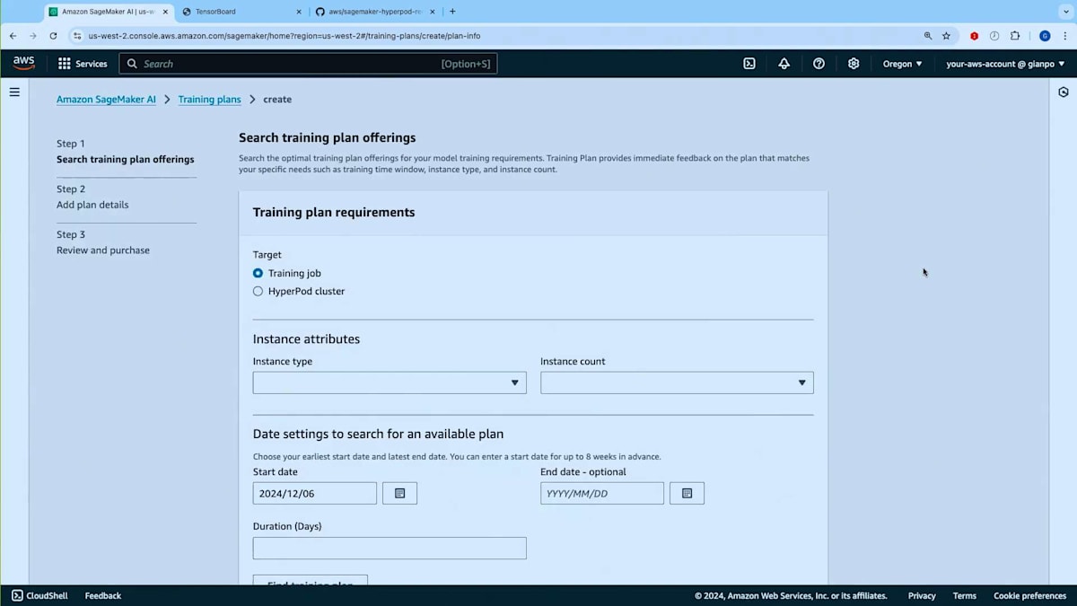The width and height of the screenshot is (1077, 606).
Task: Open the Oregon region selector
Action: coord(902,64)
